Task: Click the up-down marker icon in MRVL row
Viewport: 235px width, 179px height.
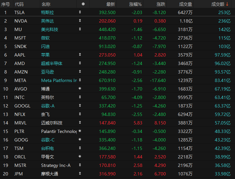Action: [x=80, y=122]
